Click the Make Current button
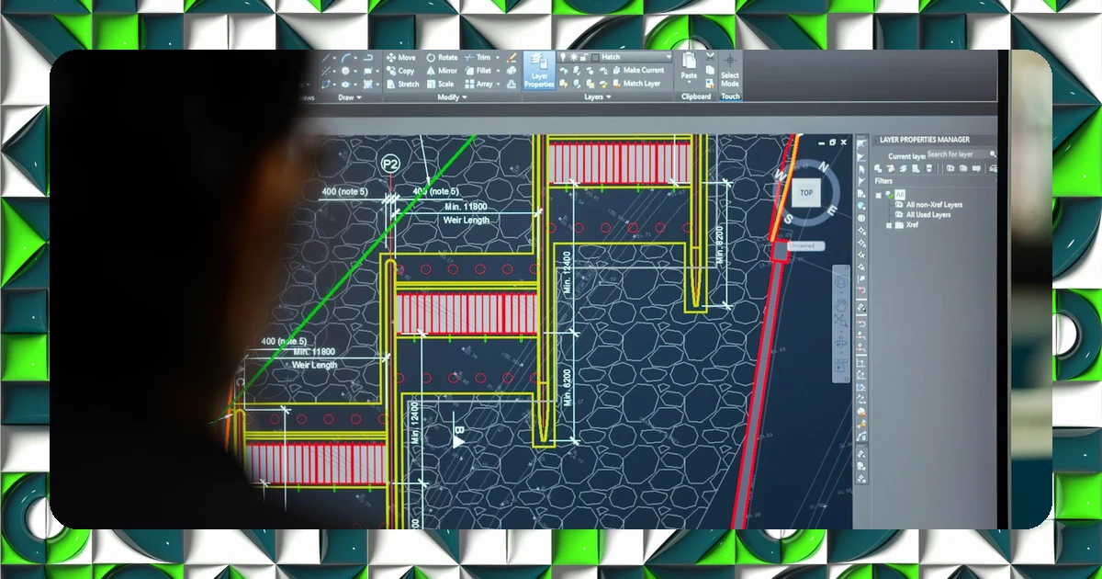This screenshot has width=1102, height=579. tap(636, 70)
